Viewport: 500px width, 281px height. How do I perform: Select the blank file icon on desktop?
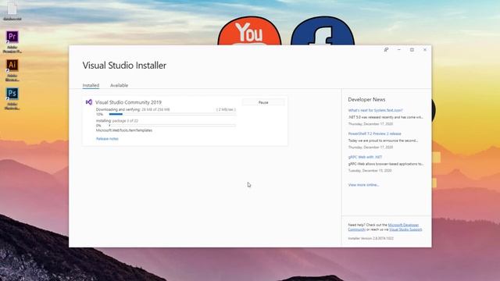12,9
